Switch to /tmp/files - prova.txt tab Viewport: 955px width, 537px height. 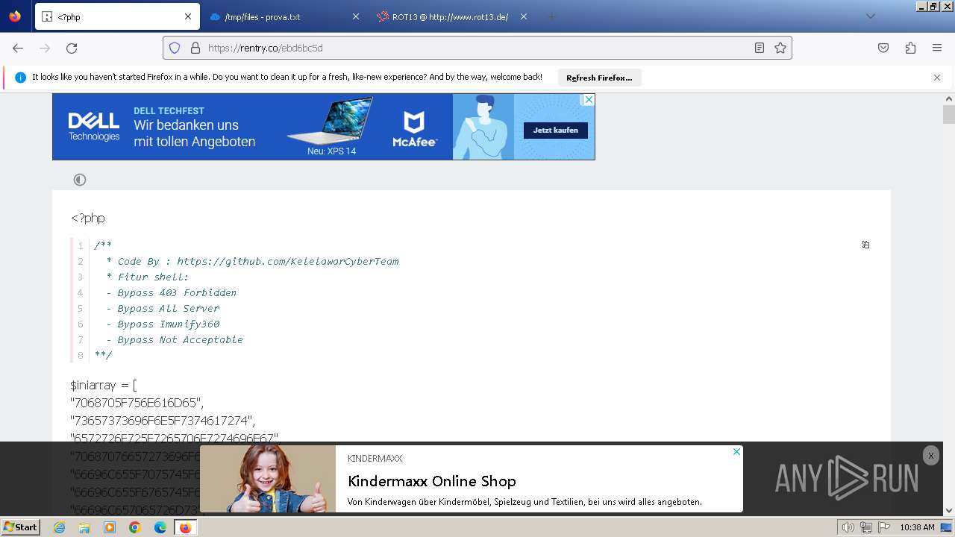click(x=284, y=16)
